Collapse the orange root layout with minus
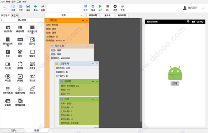This screenshot has height=133, width=208. [x=87, y=20]
